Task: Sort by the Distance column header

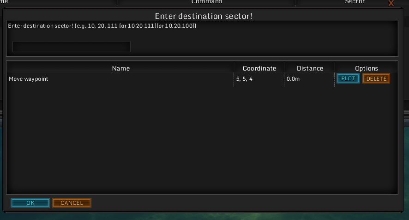Action: [x=310, y=68]
